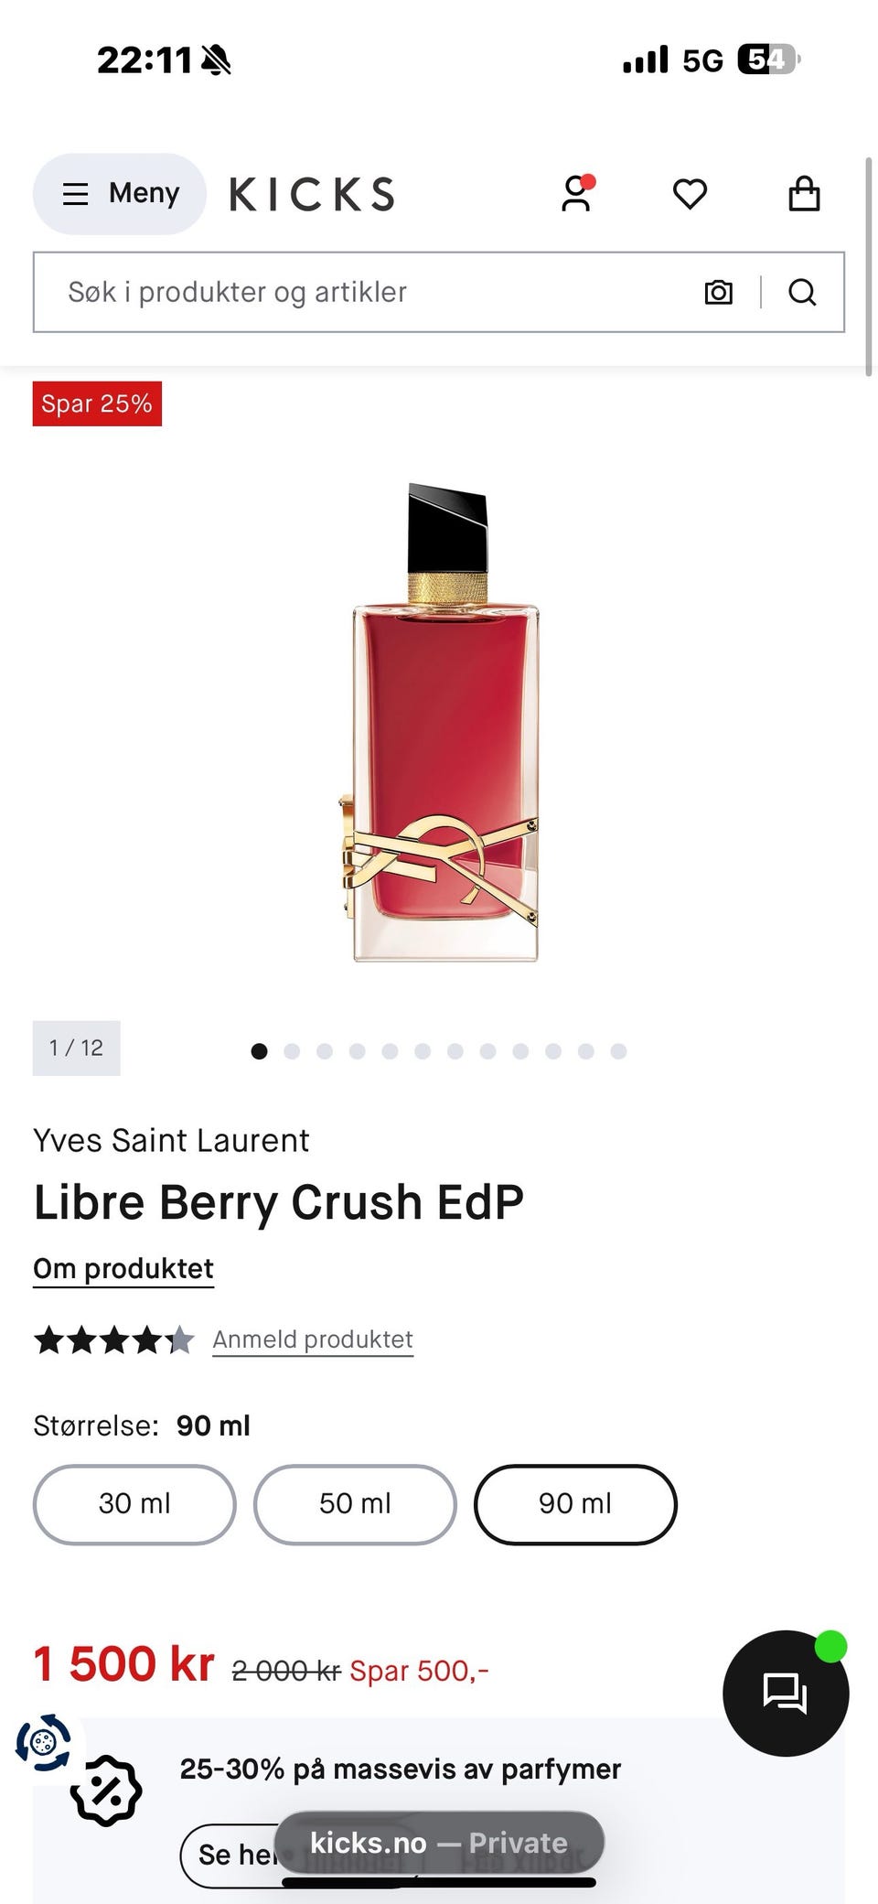Click the Anmeld produktet link
878x1904 pixels.
point(313,1339)
